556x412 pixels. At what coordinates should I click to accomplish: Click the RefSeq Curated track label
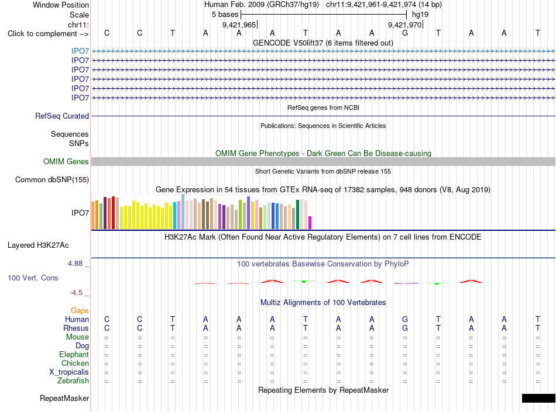62,116
